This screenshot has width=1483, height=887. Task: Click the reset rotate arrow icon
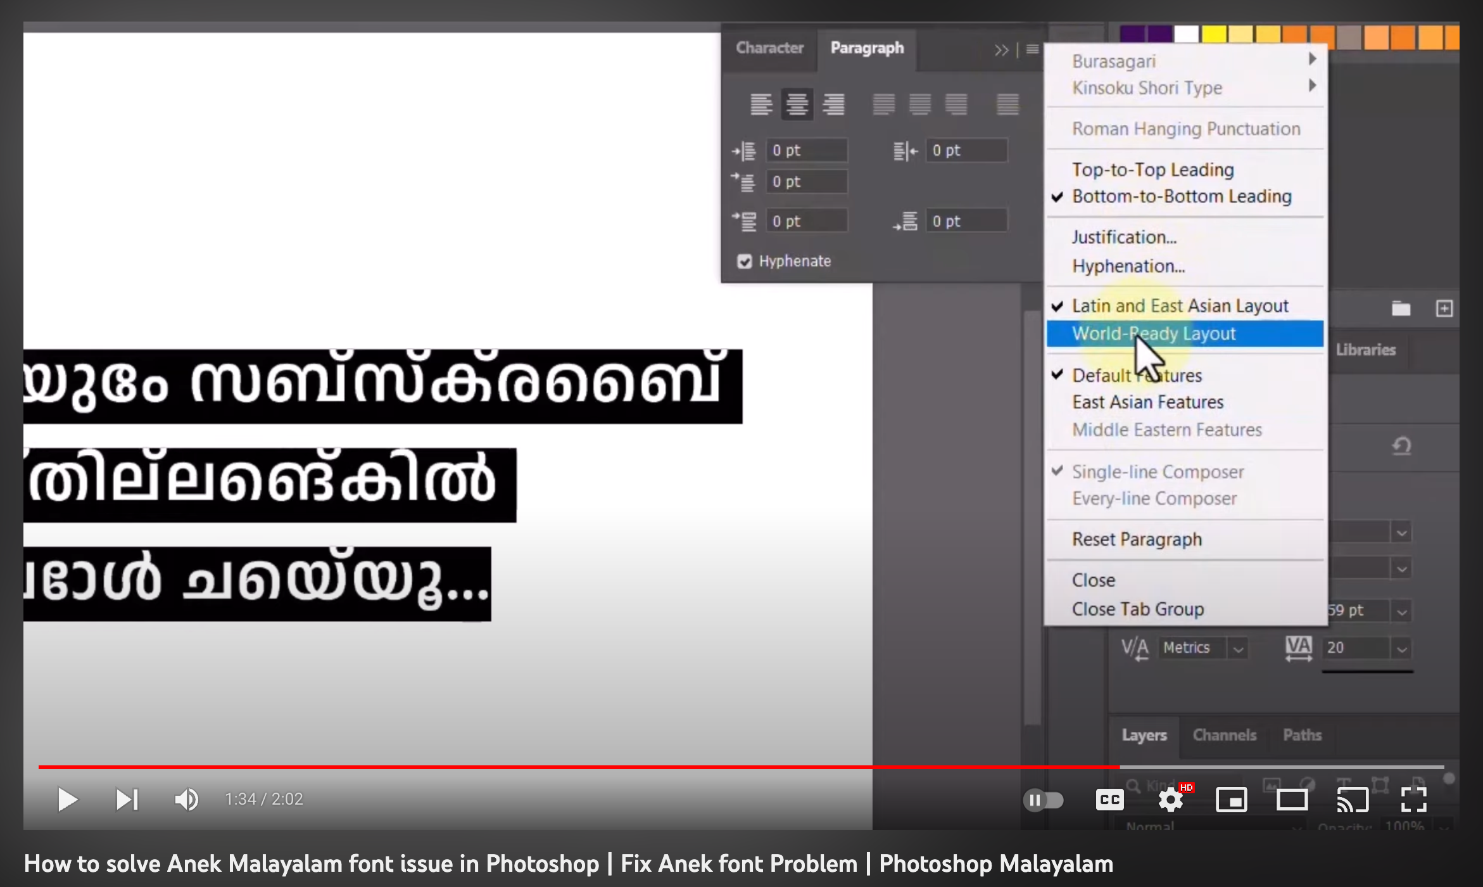(x=1402, y=446)
